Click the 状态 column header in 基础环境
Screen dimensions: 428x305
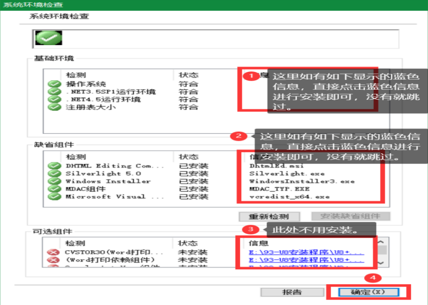click(189, 75)
